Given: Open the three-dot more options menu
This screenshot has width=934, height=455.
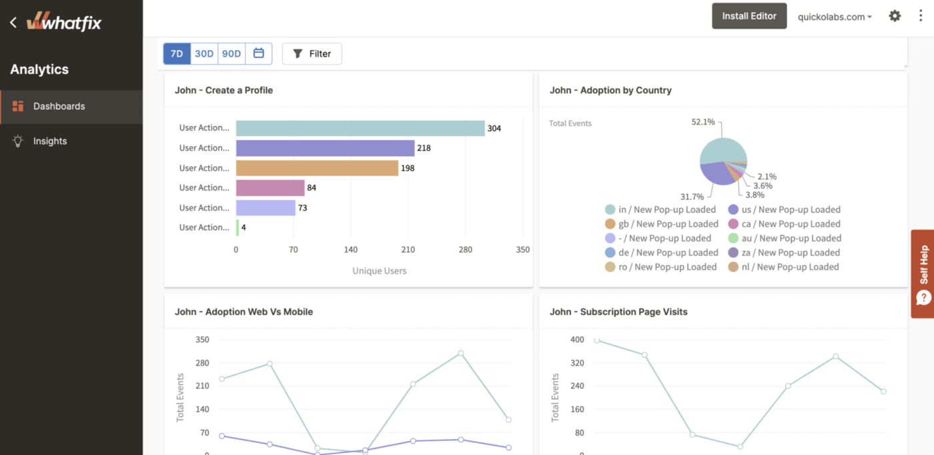Looking at the screenshot, I should [x=921, y=16].
